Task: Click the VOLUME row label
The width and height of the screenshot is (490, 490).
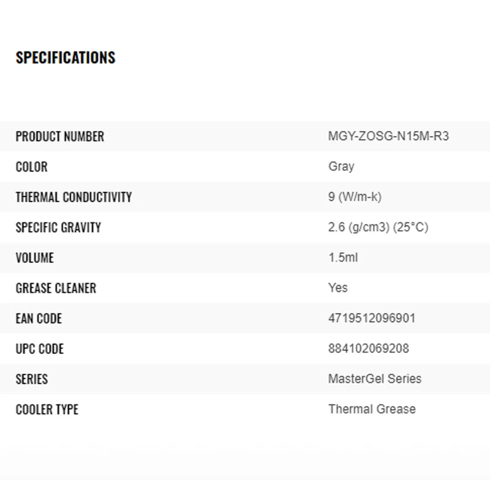Action: [35, 258]
